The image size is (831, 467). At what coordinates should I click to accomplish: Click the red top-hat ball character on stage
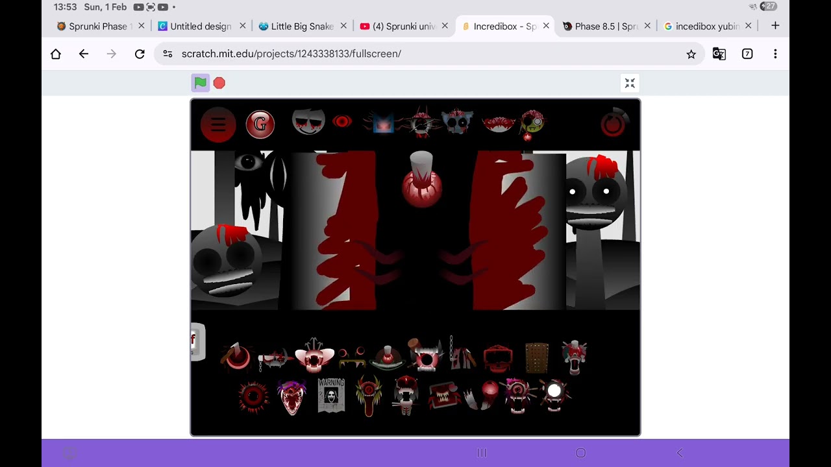pyautogui.click(x=422, y=180)
